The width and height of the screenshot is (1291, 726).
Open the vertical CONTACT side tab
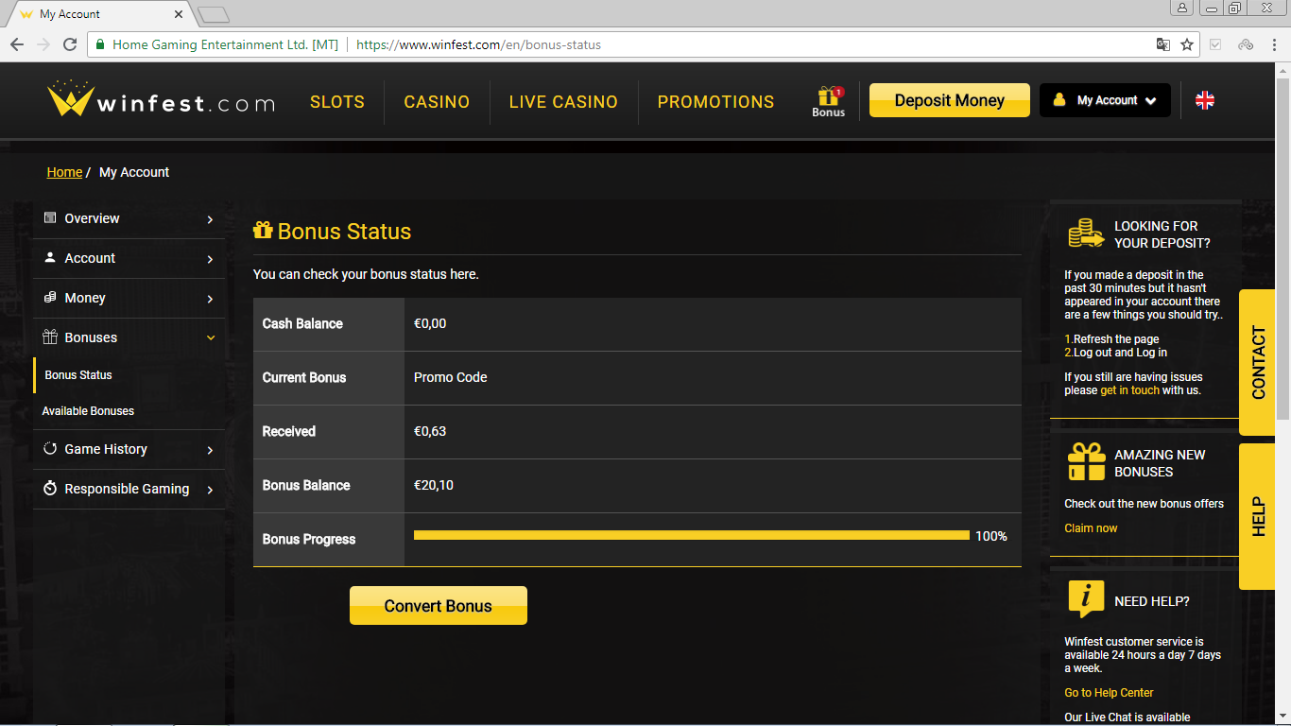[x=1258, y=362]
